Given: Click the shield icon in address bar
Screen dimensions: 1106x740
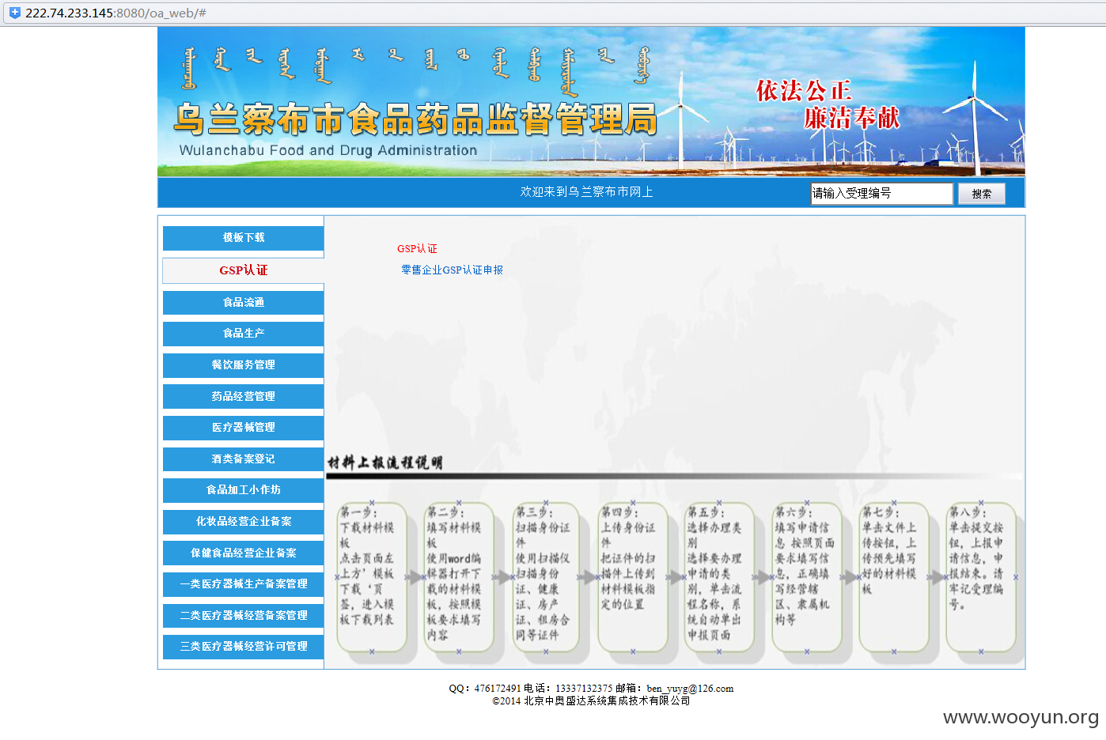Looking at the screenshot, I should 14,13.
